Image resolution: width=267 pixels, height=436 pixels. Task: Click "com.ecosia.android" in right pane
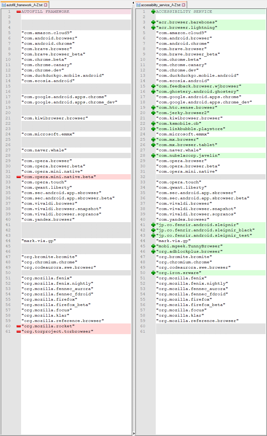pyautogui.click(x=183, y=81)
